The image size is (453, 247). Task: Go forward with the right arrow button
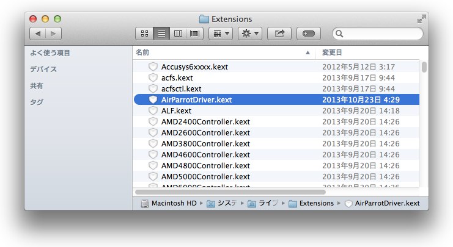[x=53, y=34]
